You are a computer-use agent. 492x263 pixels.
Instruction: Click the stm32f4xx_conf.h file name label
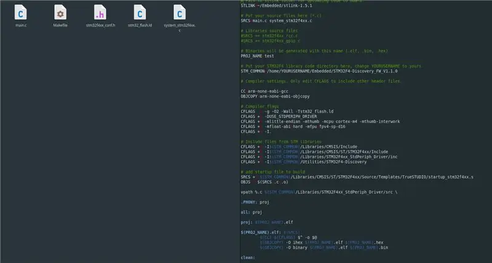(100, 25)
